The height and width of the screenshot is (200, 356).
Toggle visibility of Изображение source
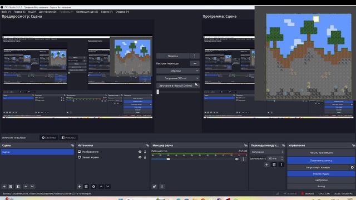pyautogui.click(x=140, y=152)
